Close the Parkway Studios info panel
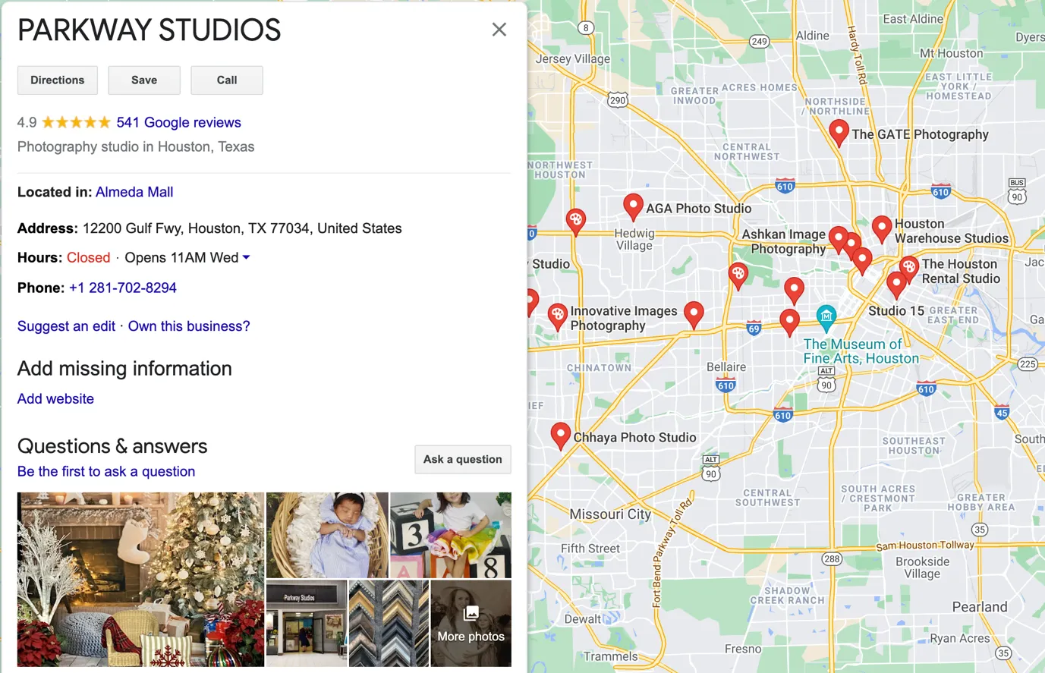 [499, 30]
